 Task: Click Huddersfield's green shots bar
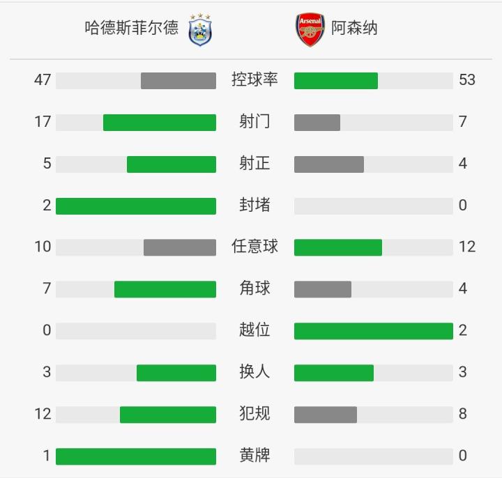(160, 123)
